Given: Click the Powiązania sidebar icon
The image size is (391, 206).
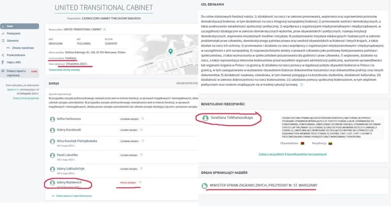Looking at the screenshot, I should (x=3, y=33).
